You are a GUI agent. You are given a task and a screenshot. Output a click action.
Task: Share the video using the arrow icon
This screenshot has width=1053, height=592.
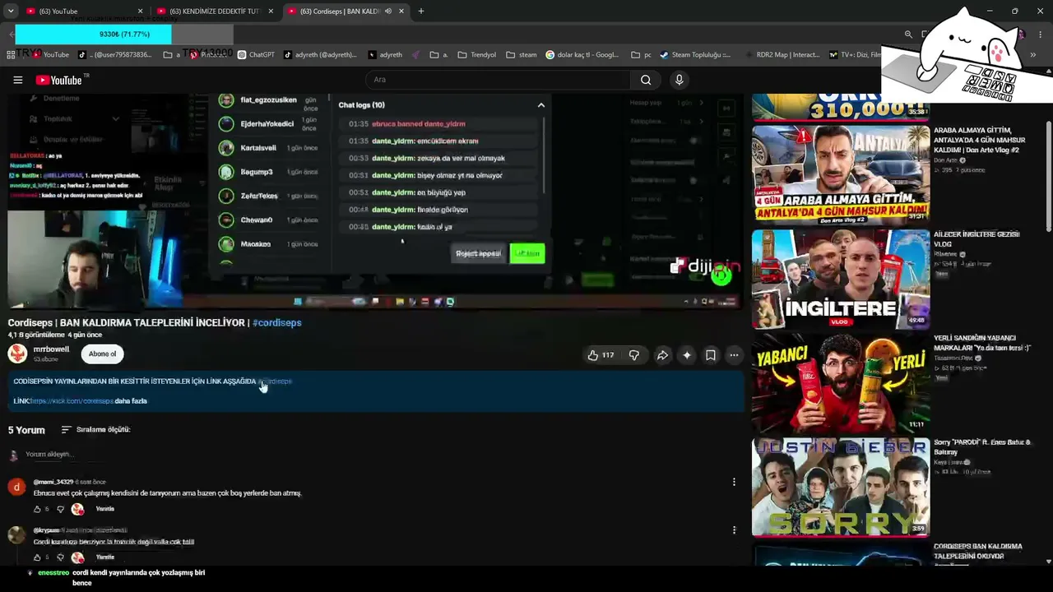pyautogui.click(x=662, y=355)
